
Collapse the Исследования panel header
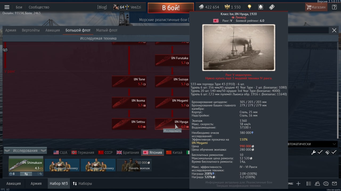(x=25, y=151)
